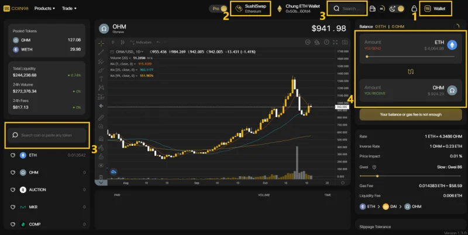The height and width of the screenshot is (235, 468).
Task: Select the trend line drawing tool
Action: [x=101, y=52]
